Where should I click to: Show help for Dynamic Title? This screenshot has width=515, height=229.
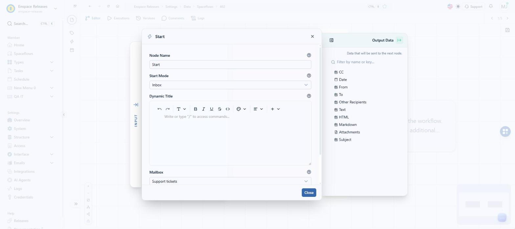(309, 96)
